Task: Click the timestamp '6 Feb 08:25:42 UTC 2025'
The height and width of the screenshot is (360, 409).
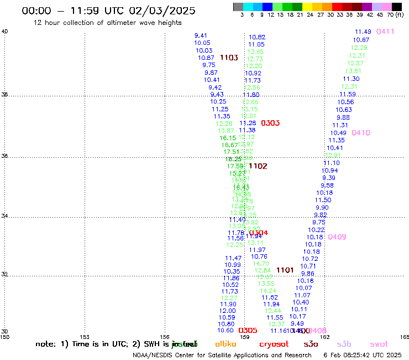Action: pos(363,355)
